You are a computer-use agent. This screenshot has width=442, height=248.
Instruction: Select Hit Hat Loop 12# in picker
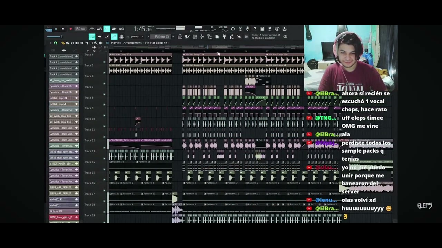[64, 98]
